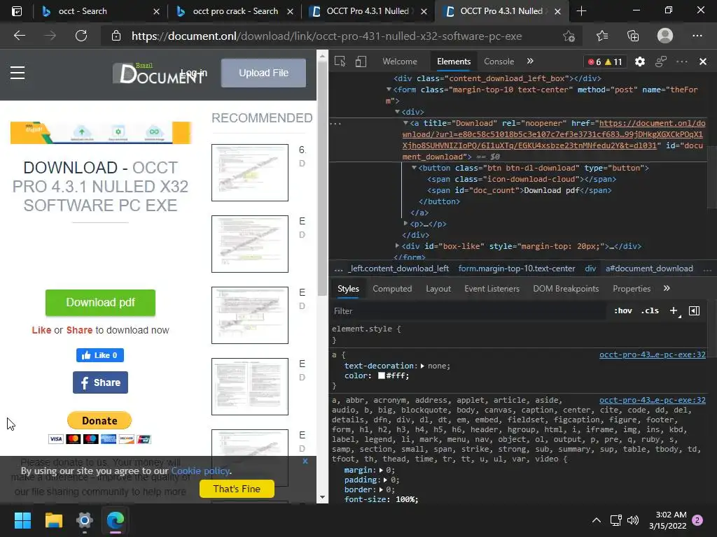Open the Favorites list icon
This screenshot has width=717, height=537.
[602, 36]
